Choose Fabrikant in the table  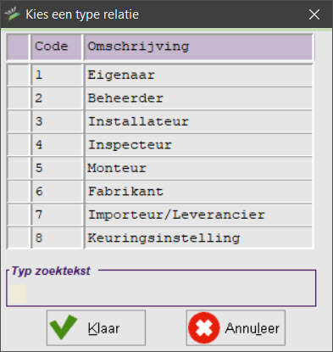coord(160,191)
